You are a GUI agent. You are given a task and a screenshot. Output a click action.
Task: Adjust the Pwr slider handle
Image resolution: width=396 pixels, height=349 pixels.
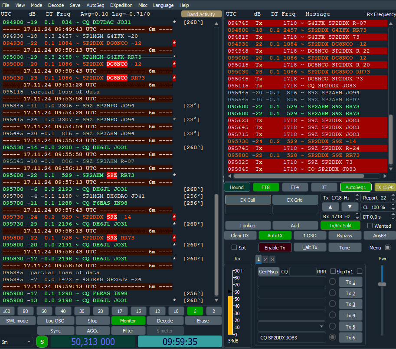[382, 284]
